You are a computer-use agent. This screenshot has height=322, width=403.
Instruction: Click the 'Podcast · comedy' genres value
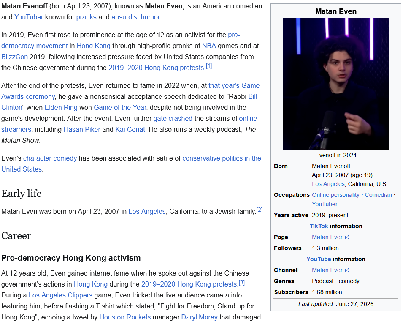click(335, 281)
